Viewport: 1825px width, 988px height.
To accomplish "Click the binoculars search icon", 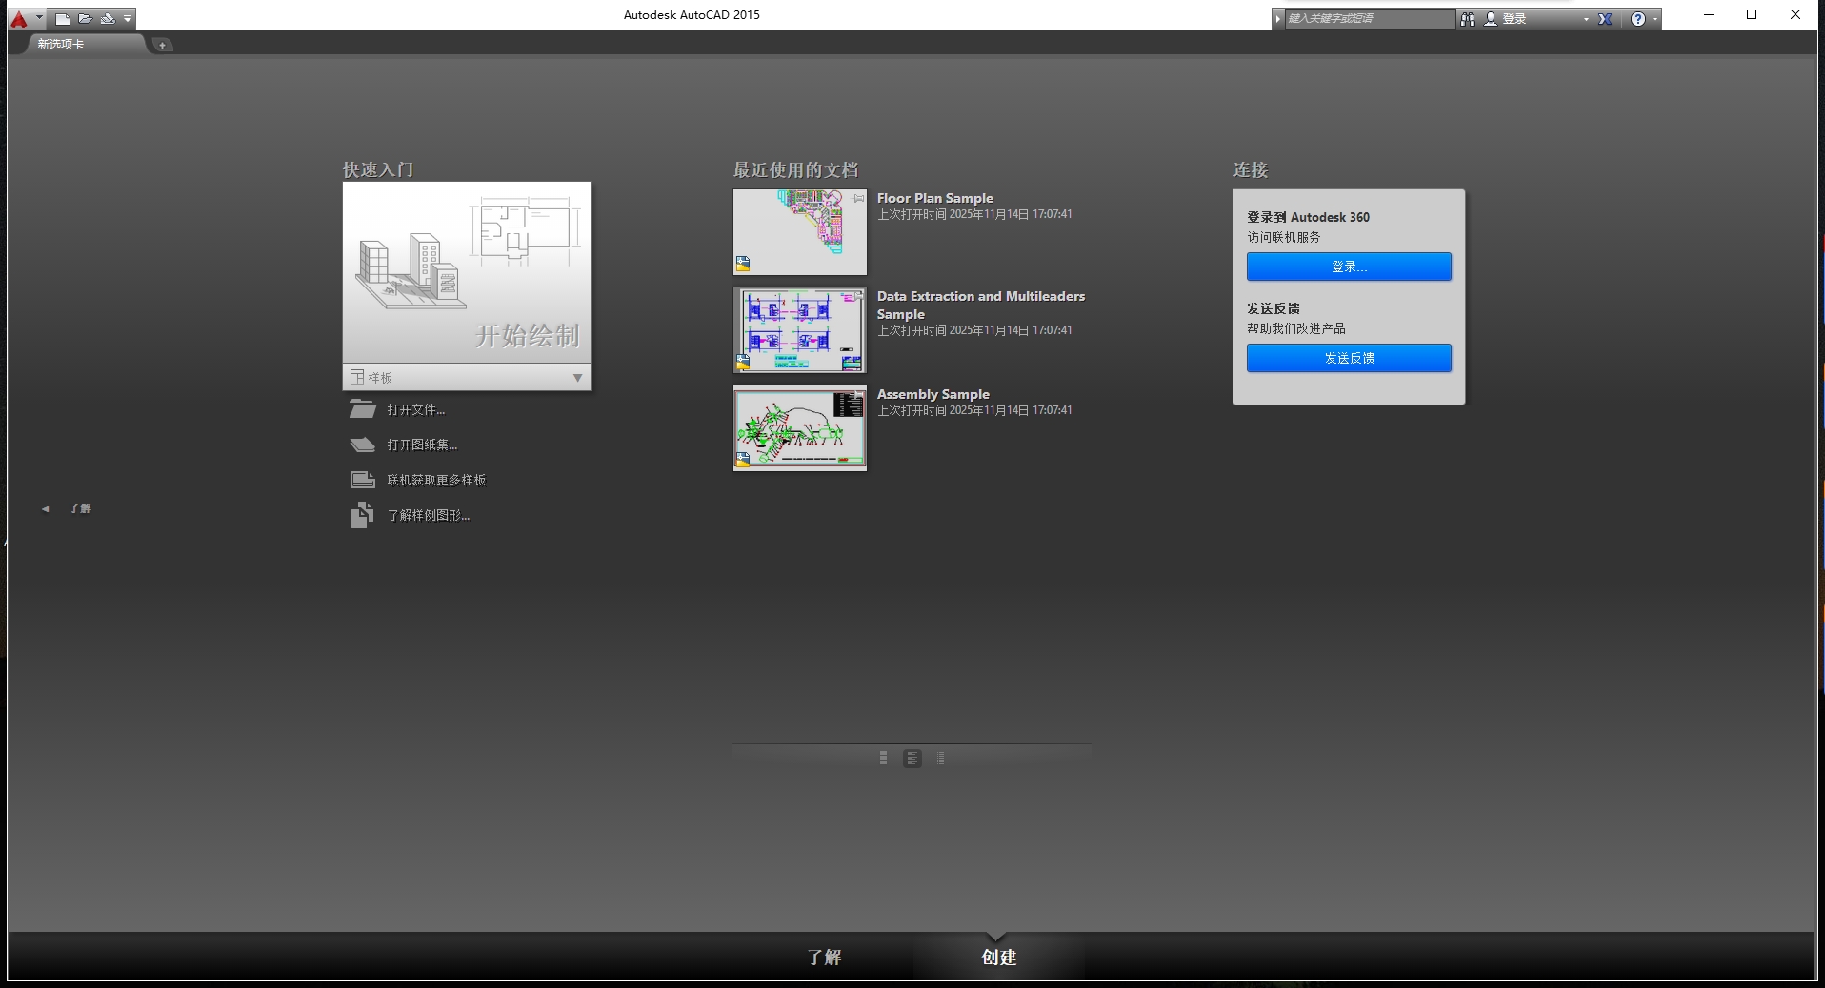I will click(x=1468, y=19).
